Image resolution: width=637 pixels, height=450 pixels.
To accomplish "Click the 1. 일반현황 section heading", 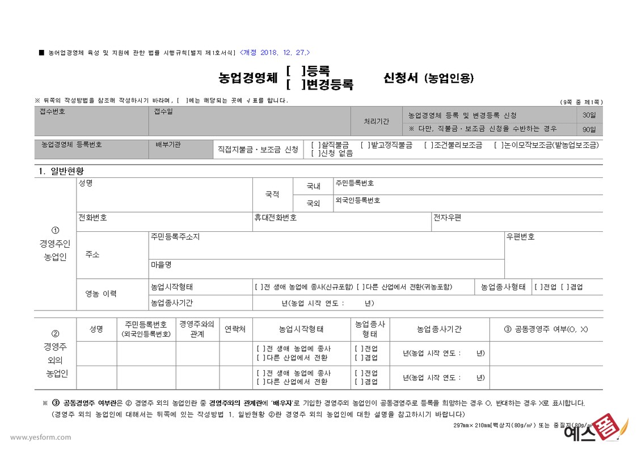I will point(61,171).
